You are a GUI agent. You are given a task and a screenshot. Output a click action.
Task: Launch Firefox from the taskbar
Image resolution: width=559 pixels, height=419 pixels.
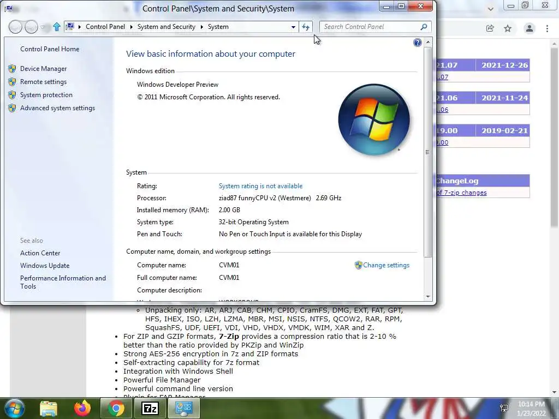(82, 408)
